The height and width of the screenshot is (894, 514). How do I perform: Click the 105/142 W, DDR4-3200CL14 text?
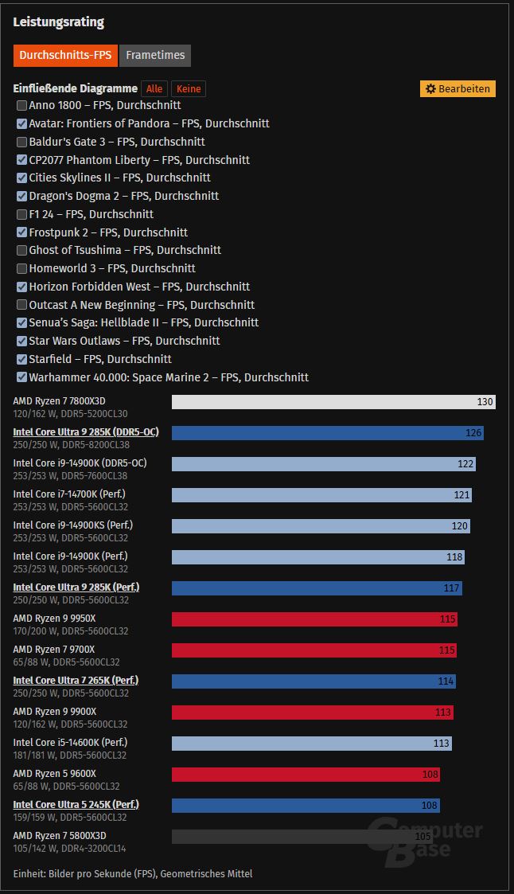point(69,849)
